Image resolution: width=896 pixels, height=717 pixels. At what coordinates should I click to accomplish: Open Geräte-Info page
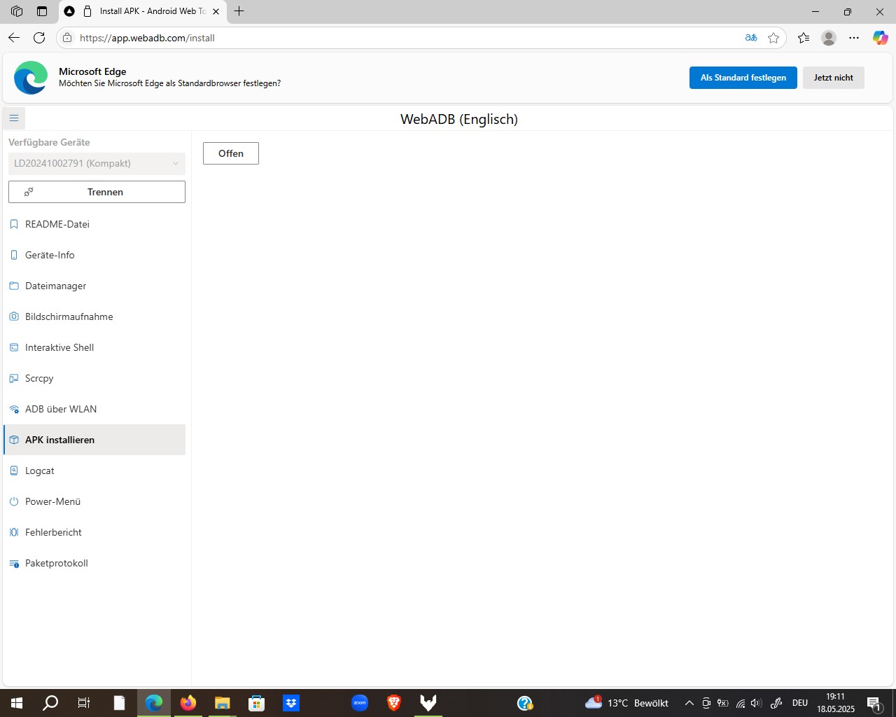click(94, 255)
